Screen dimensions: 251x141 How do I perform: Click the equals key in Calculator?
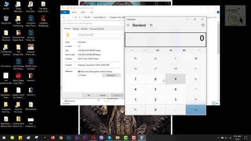click(196, 110)
